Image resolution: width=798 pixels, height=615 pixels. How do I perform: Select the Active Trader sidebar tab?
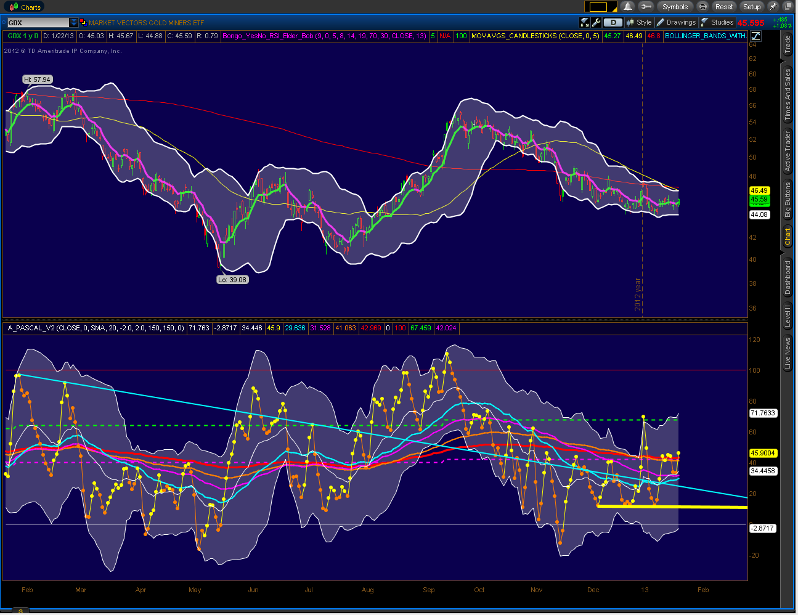click(788, 151)
